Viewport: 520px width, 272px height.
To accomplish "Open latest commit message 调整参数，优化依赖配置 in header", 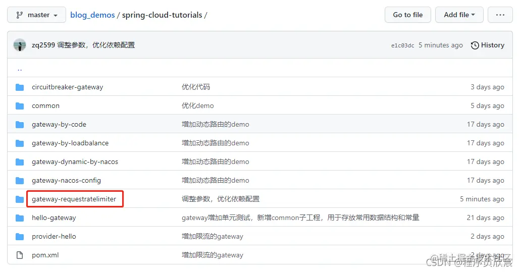I will click(x=96, y=45).
